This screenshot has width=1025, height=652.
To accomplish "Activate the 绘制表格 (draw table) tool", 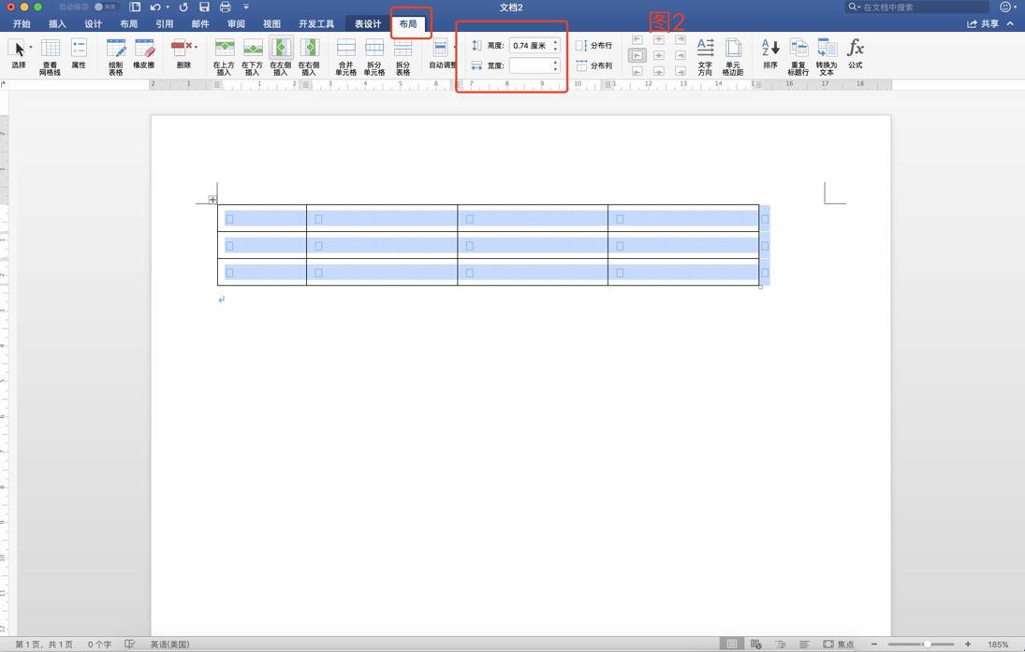I will tap(116, 57).
